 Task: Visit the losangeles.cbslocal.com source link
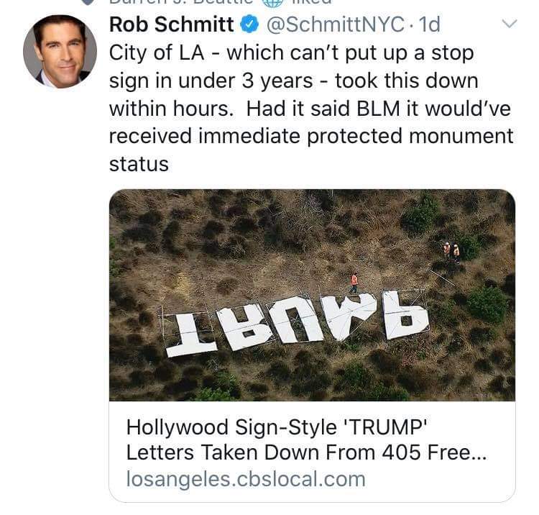pos(246,479)
